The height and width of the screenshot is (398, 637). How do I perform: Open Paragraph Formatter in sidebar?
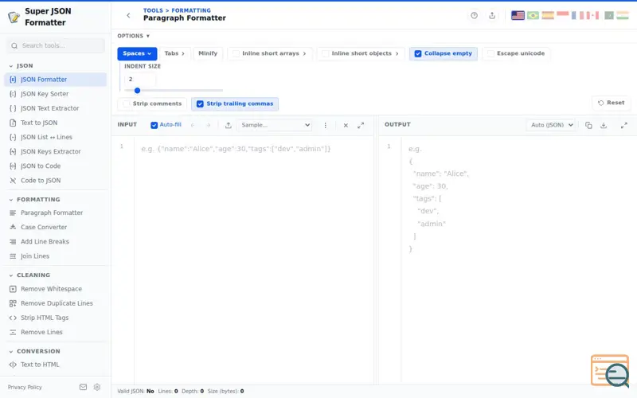[56, 213]
